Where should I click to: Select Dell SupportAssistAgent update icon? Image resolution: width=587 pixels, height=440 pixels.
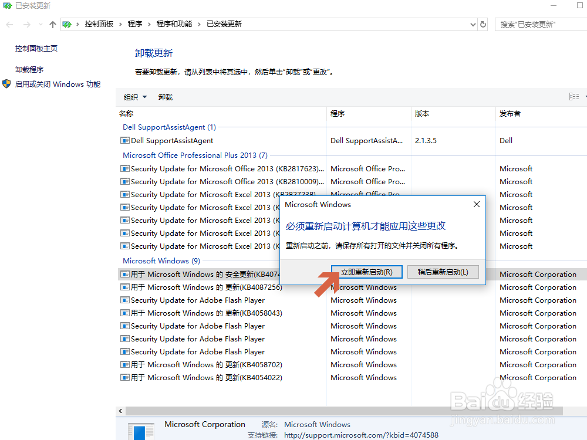[x=124, y=141]
